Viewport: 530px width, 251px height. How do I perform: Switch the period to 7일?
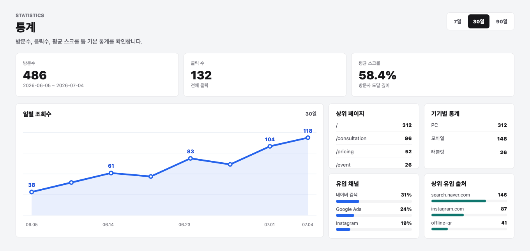(x=458, y=21)
